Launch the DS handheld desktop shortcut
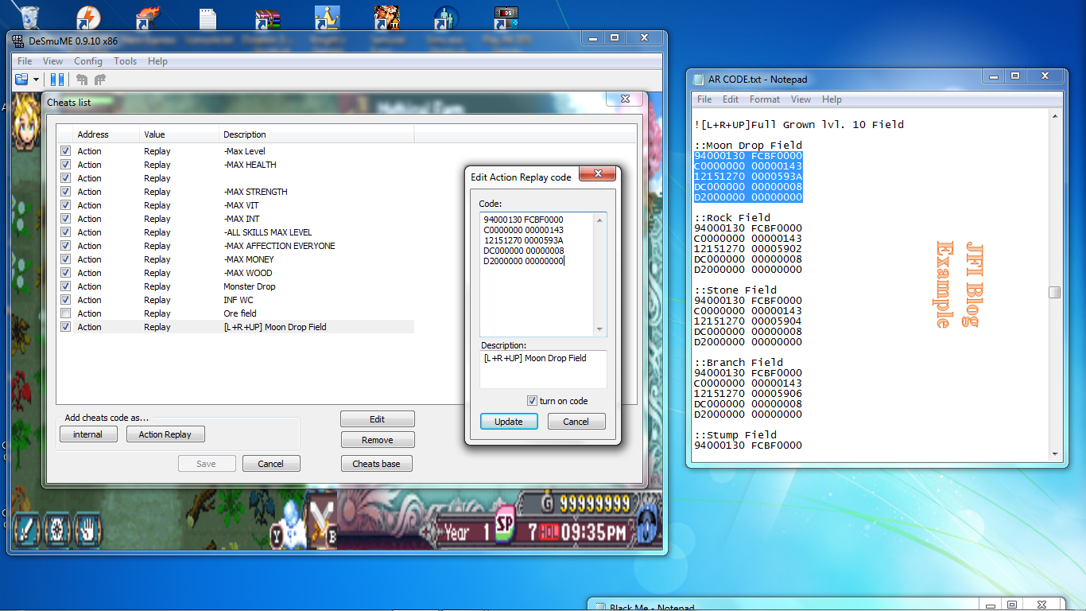1086x611 pixels. [x=506, y=18]
